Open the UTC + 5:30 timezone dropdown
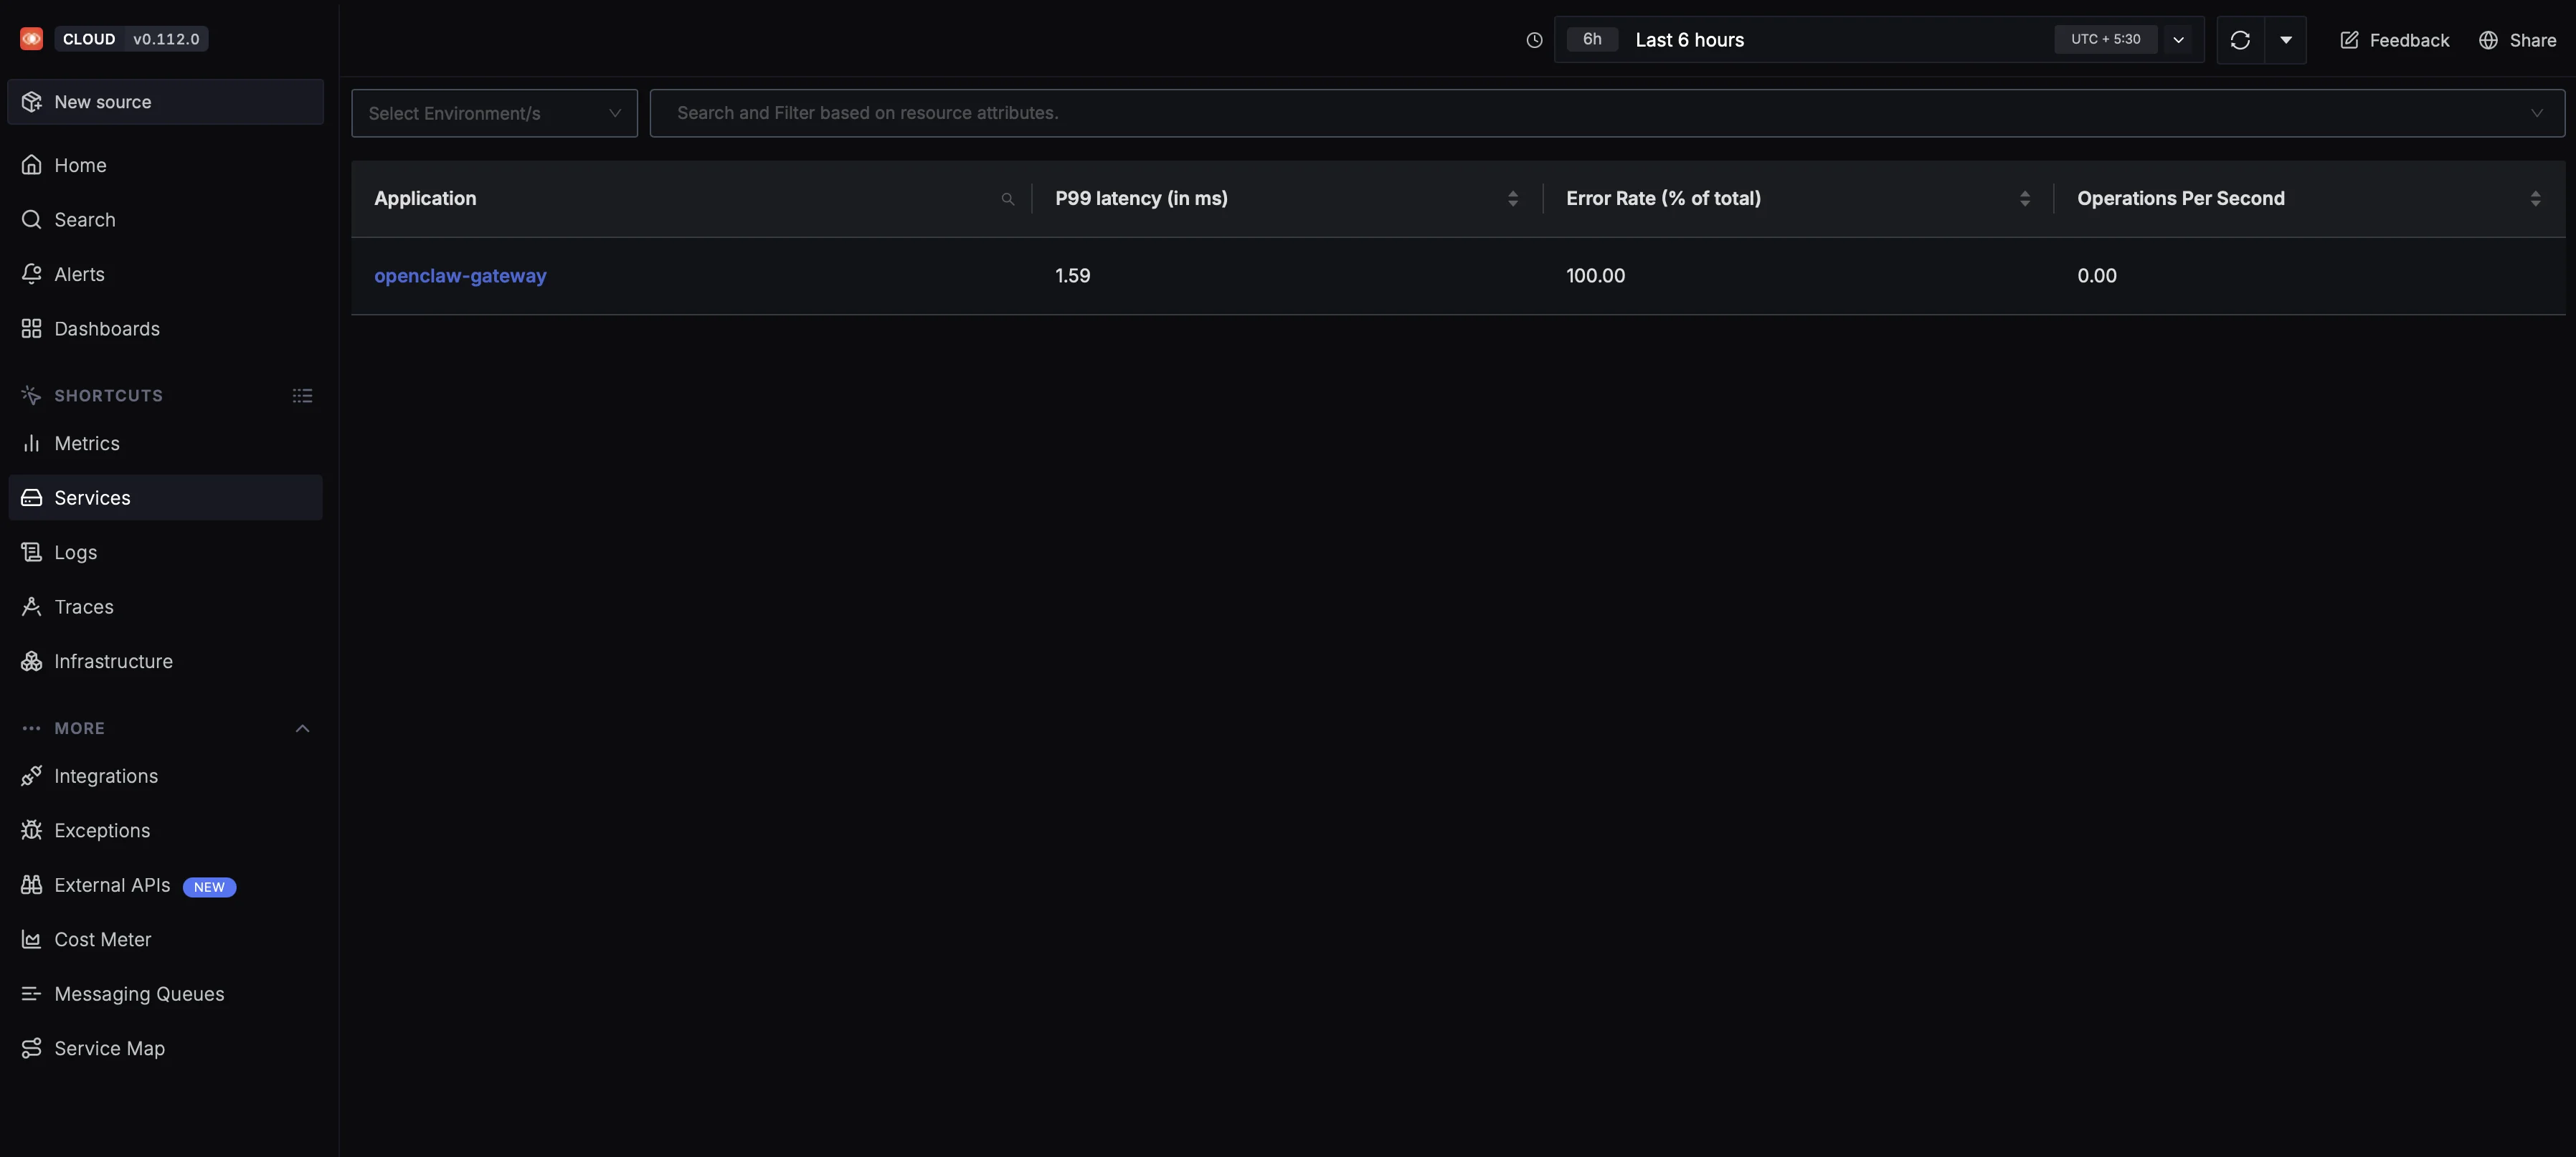 pos(2179,40)
